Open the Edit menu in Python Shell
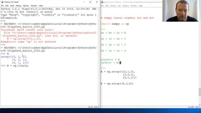 (x=7, y=6)
